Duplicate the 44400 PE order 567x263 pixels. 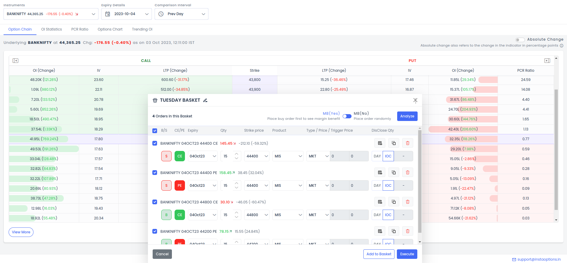point(394,173)
